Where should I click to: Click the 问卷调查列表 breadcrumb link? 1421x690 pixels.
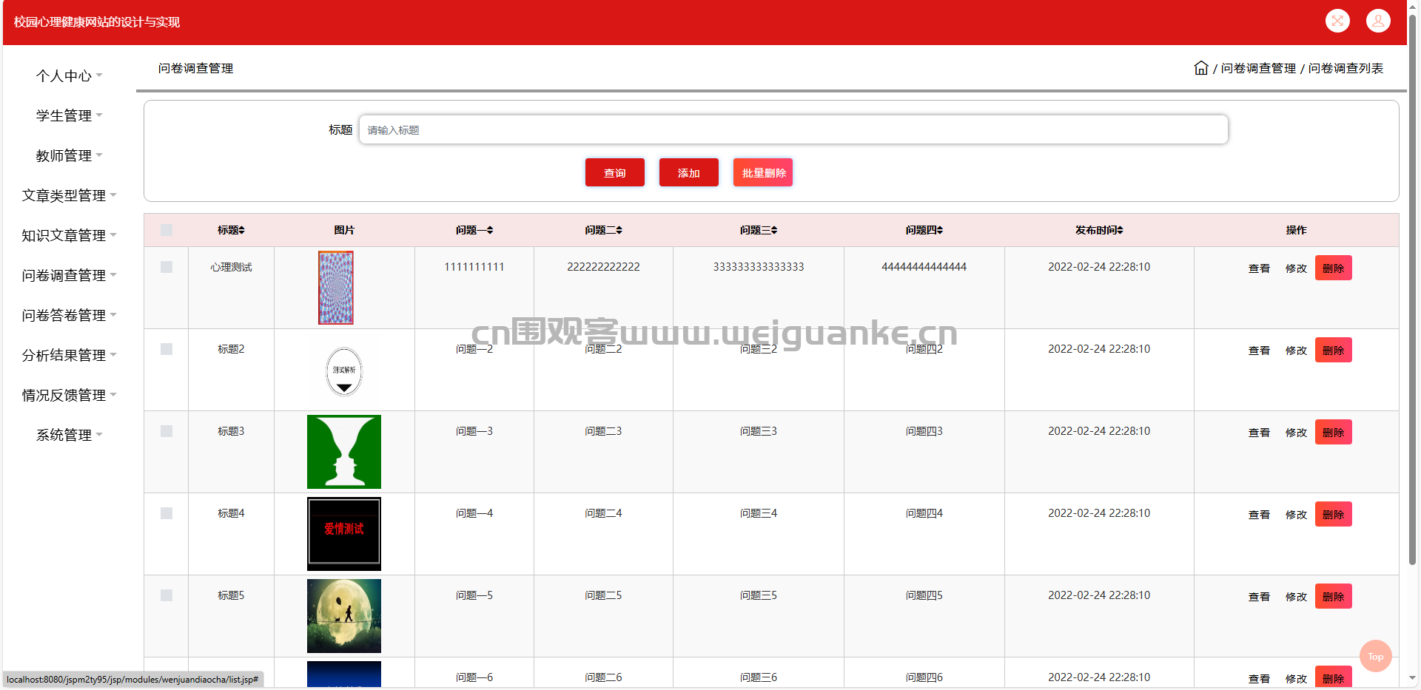[1346, 68]
